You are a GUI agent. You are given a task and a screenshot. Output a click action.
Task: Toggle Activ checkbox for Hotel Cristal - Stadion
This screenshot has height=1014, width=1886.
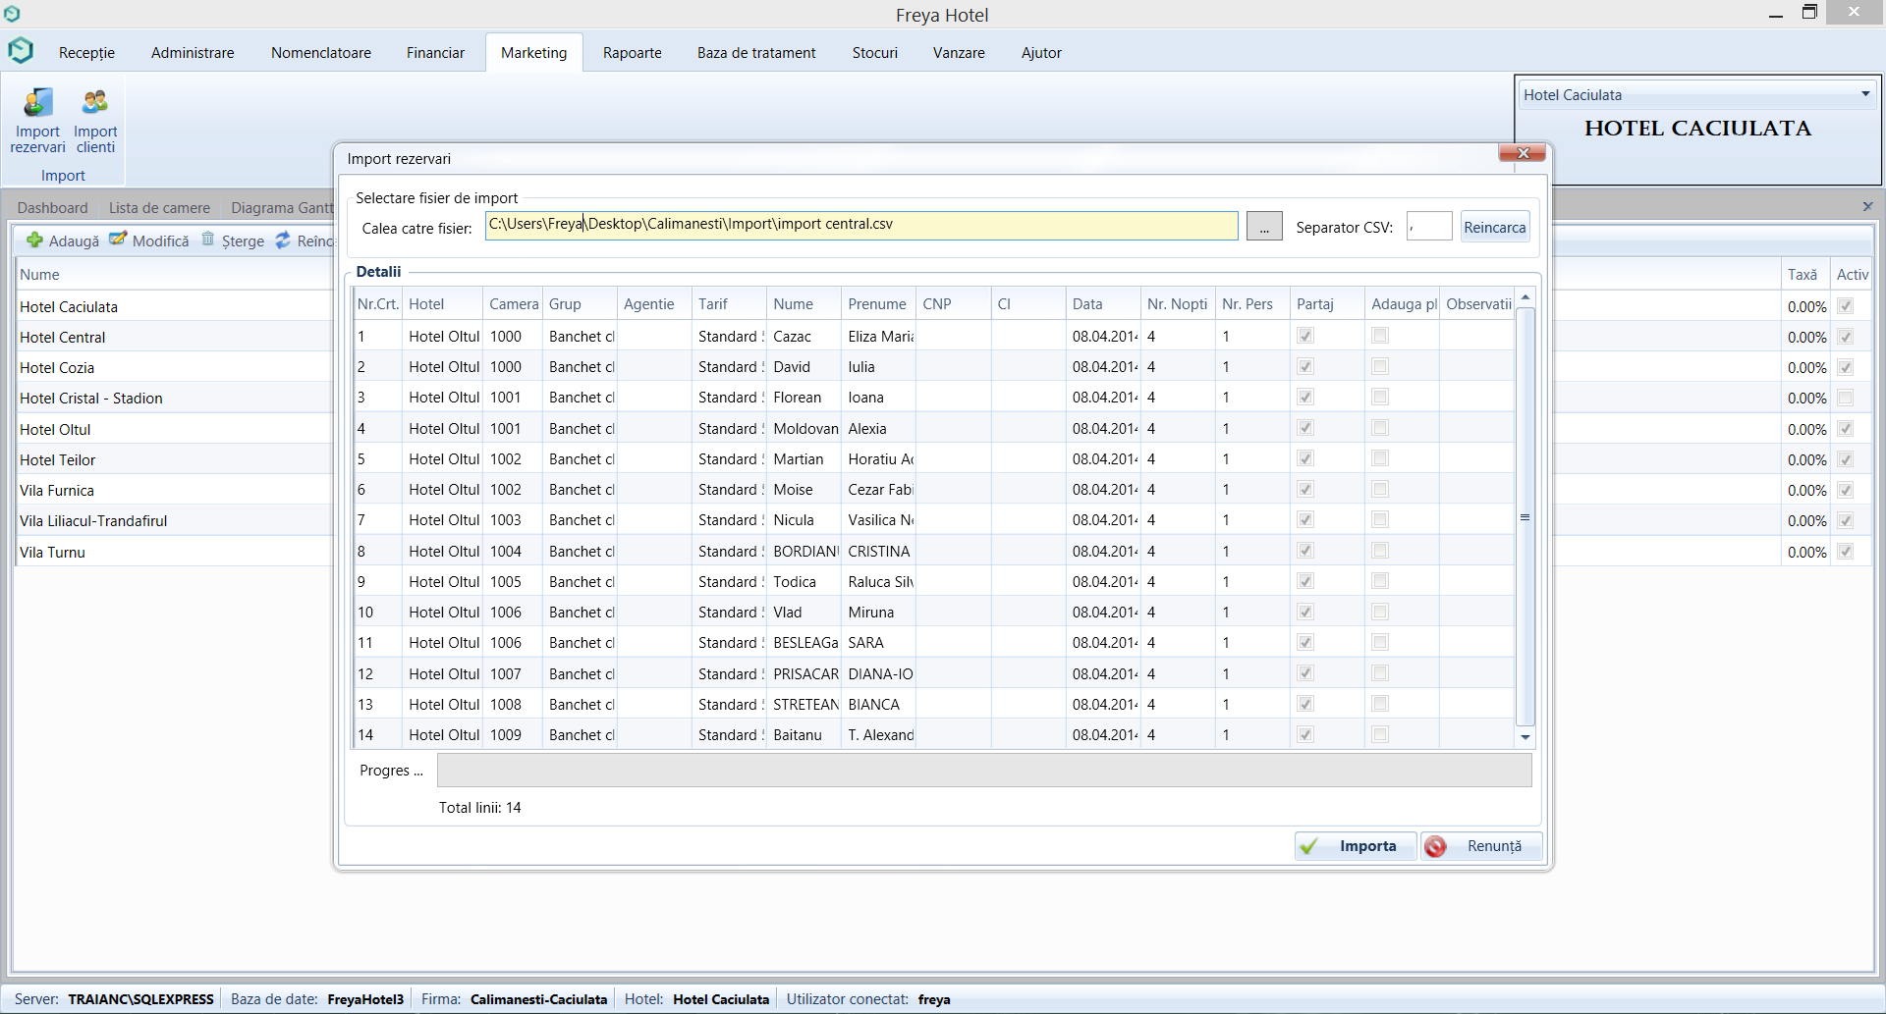[x=1846, y=398]
